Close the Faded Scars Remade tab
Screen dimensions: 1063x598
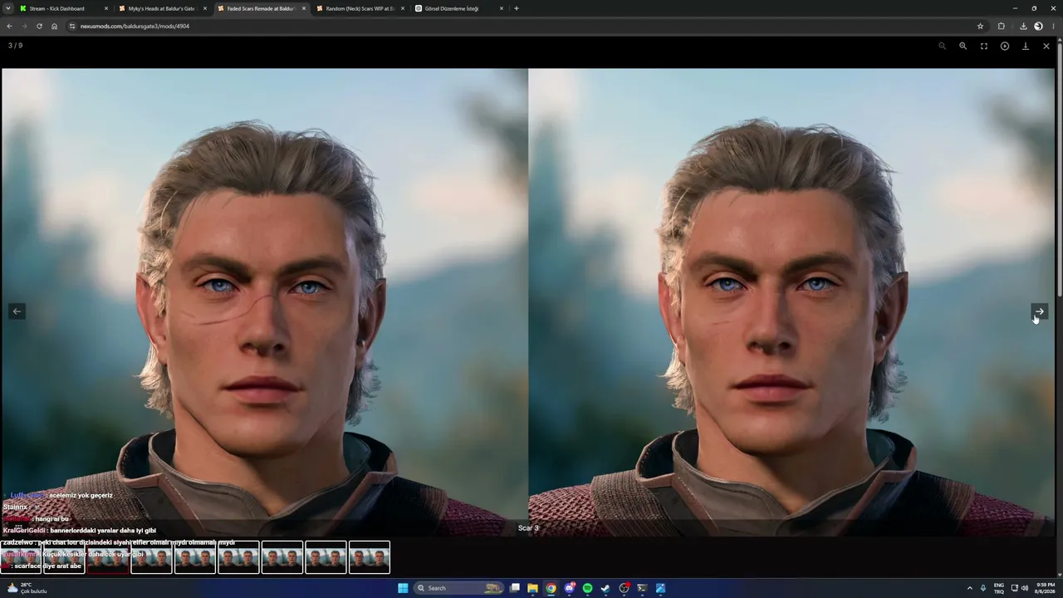[x=304, y=8]
